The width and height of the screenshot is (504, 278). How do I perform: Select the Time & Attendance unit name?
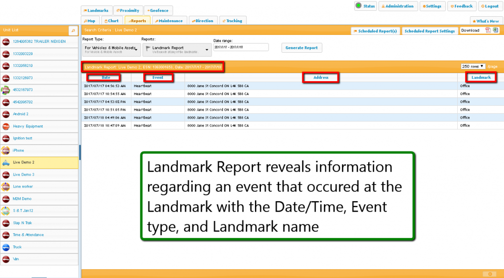click(x=28, y=235)
